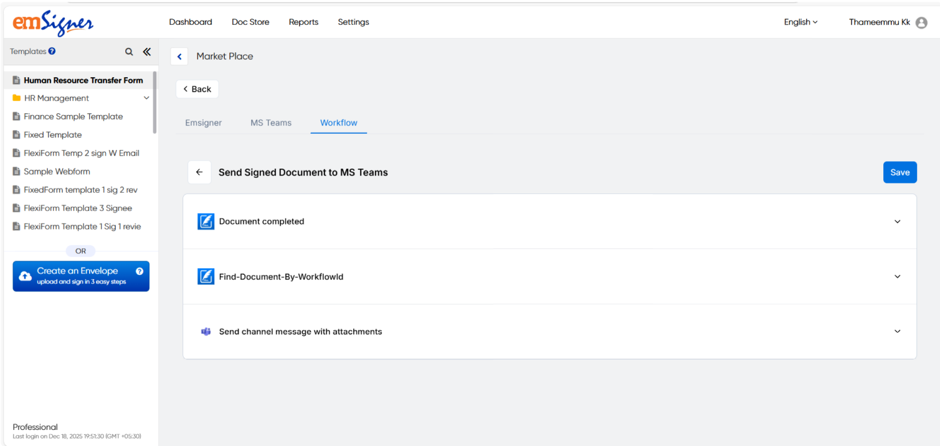
Task: Save the workflow
Action: click(900, 172)
